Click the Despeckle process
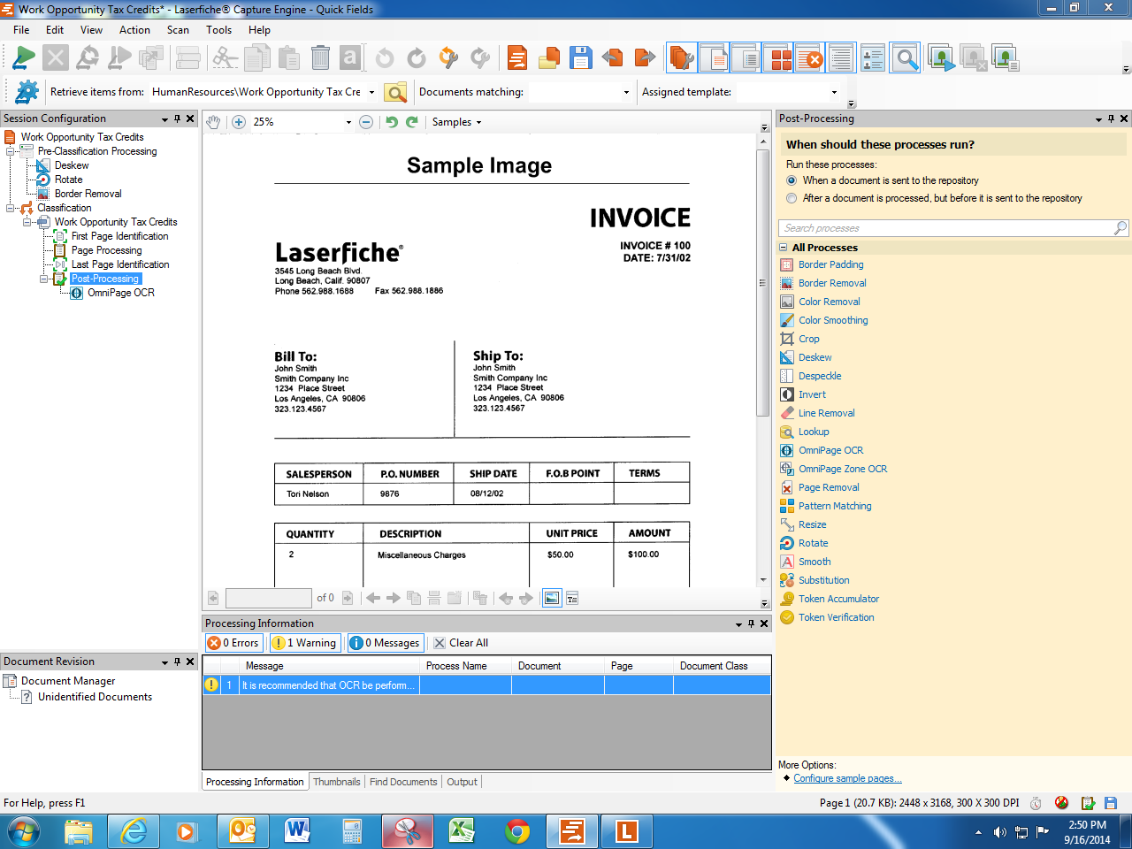The height and width of the screenshot is (849, 1132). point(820,376)
